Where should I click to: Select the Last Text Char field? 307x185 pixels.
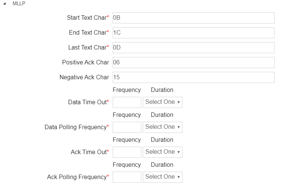193,48
